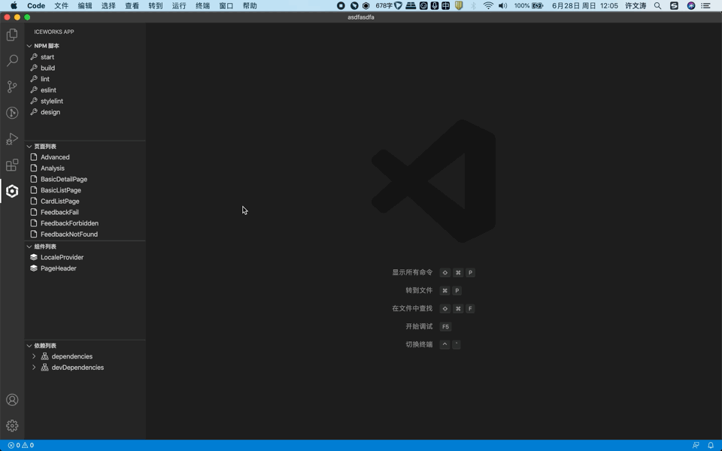Viewport: 722px width, 451px height.
Task: Click the Wi-Fi status icon
Action: tap(488, 6)
